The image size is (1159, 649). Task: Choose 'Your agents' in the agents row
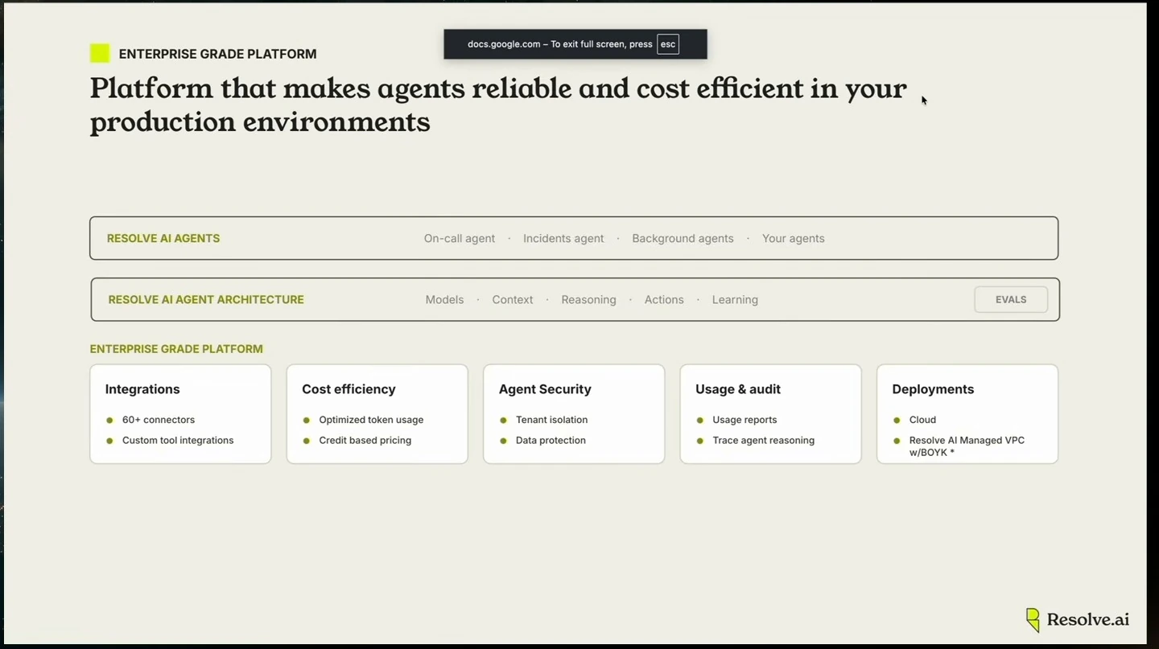point(794,238)
